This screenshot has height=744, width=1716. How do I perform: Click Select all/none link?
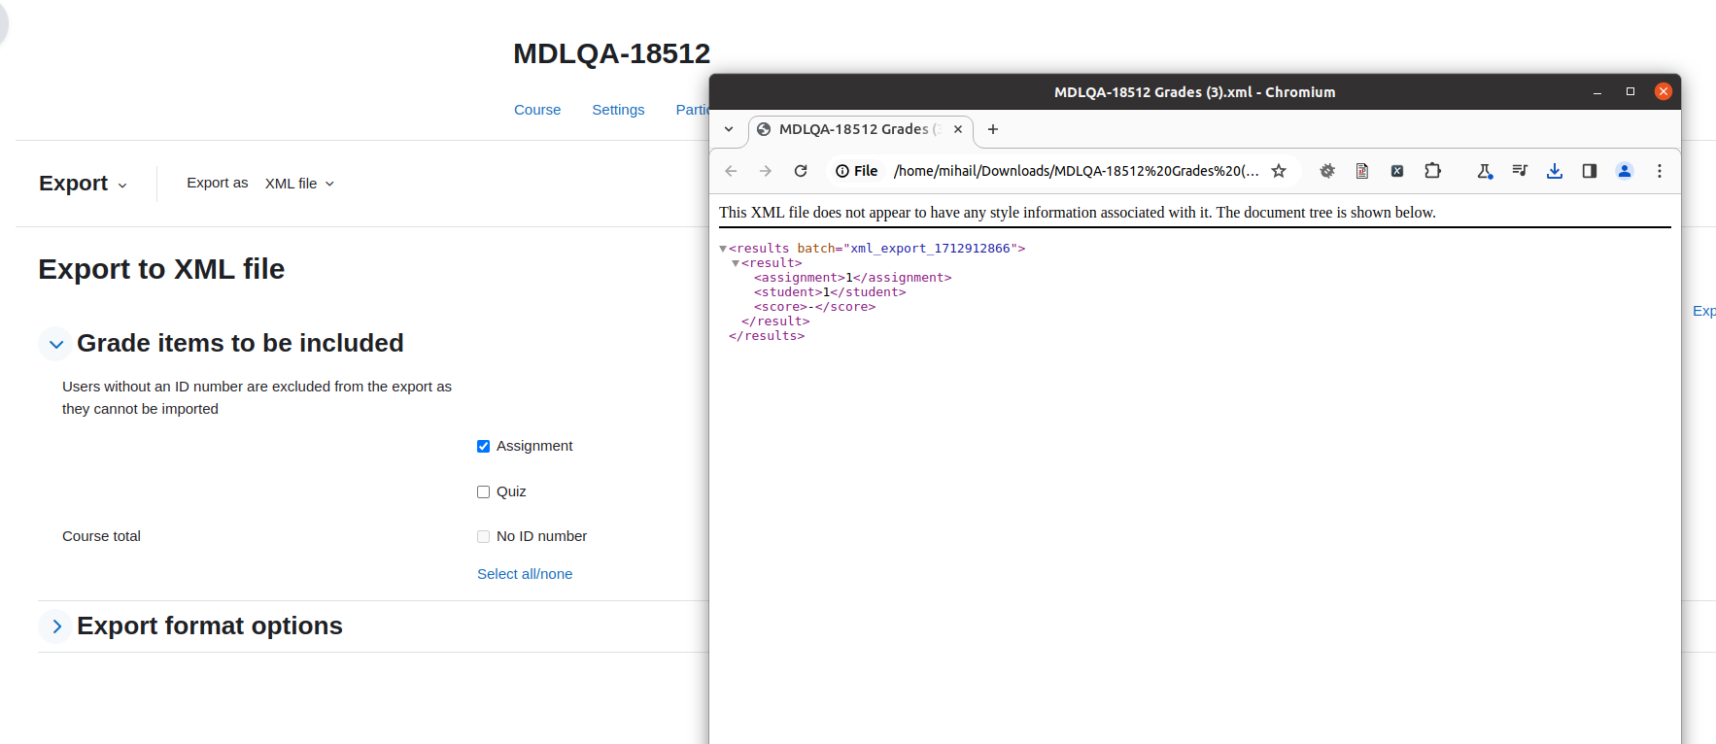(525, 574)
